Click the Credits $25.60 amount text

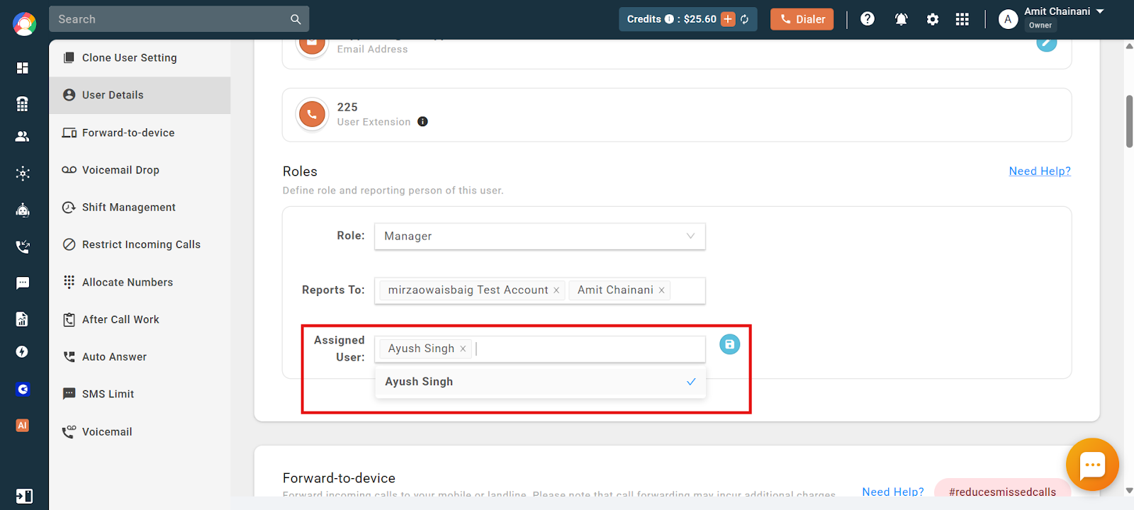click(x=700, y=19)
